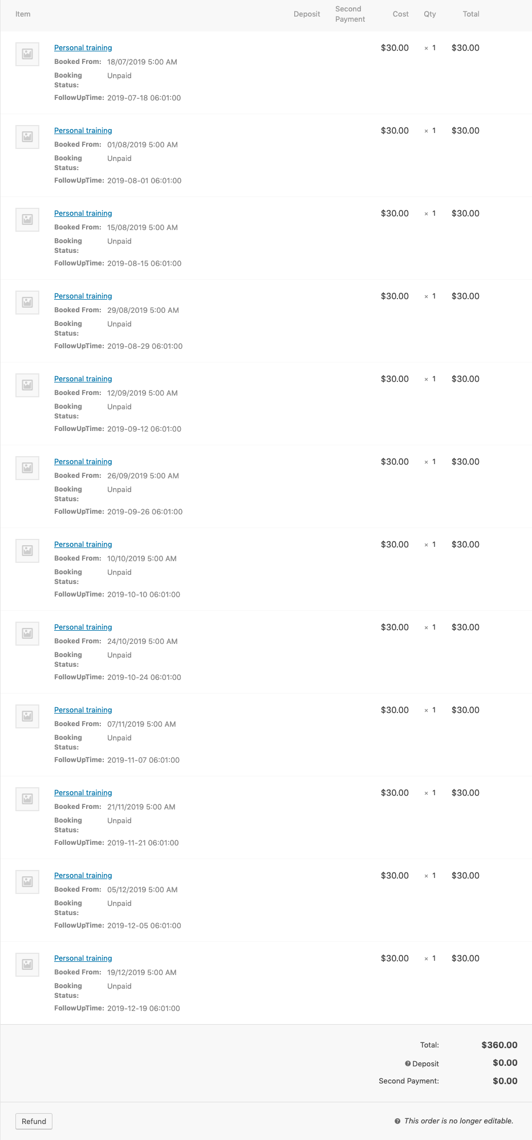Image resolution: width=532 pixels, height=1140 pixels.
Task: Click the help icon next to order not editable
Action: pyautogui.click(x=397, y=1121)
